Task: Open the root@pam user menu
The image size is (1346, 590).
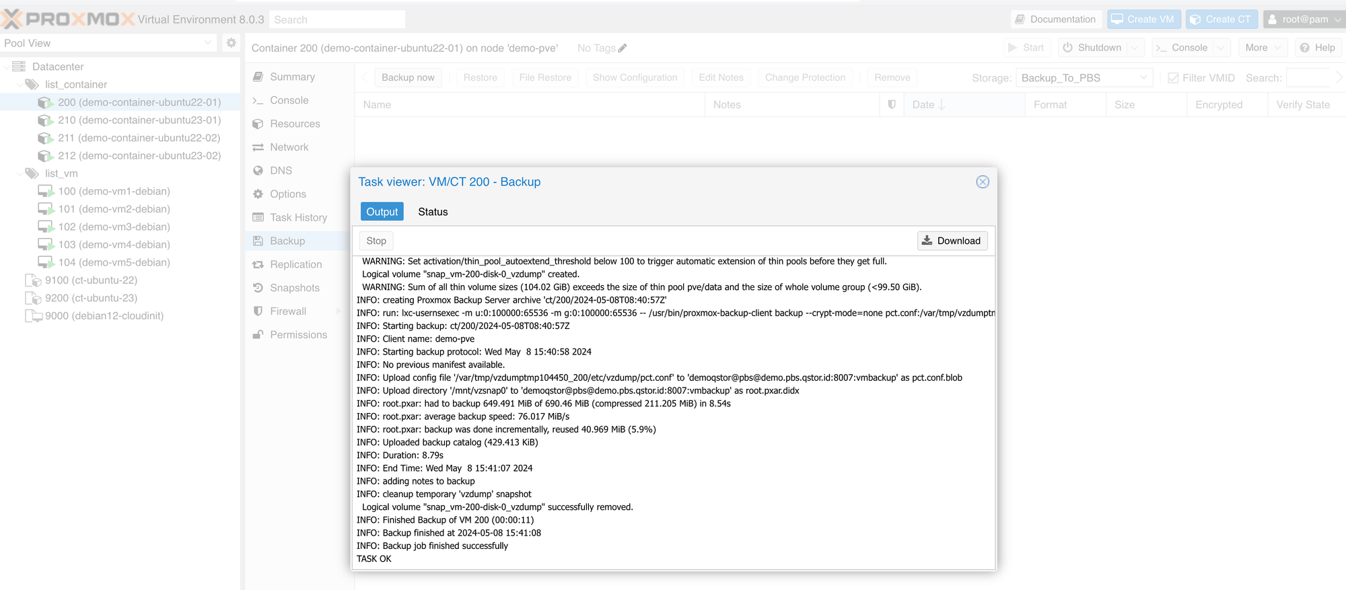Action: (1303, 20)
